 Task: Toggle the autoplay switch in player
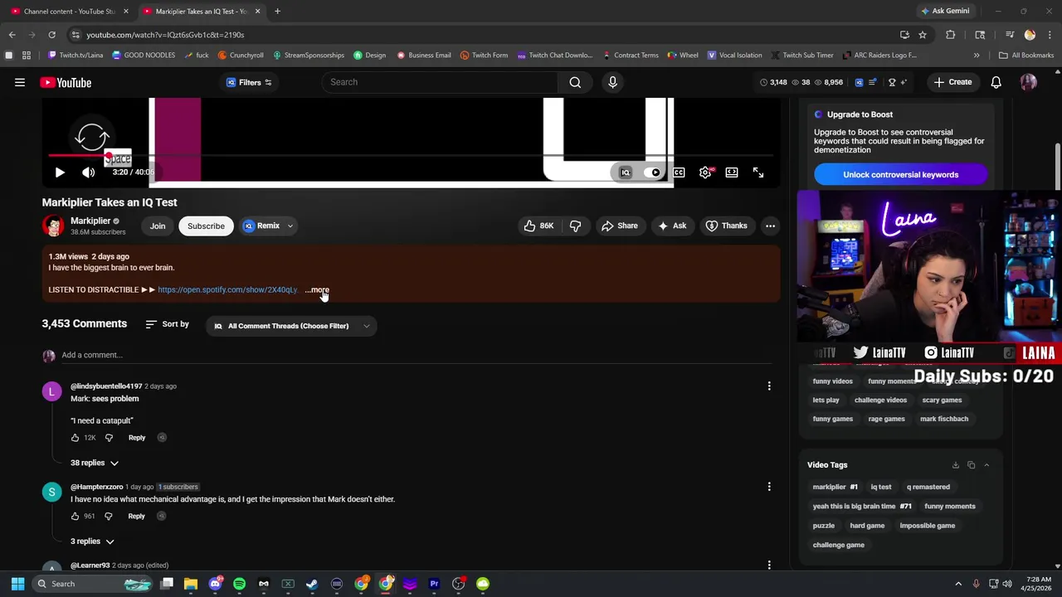[655, 172]
